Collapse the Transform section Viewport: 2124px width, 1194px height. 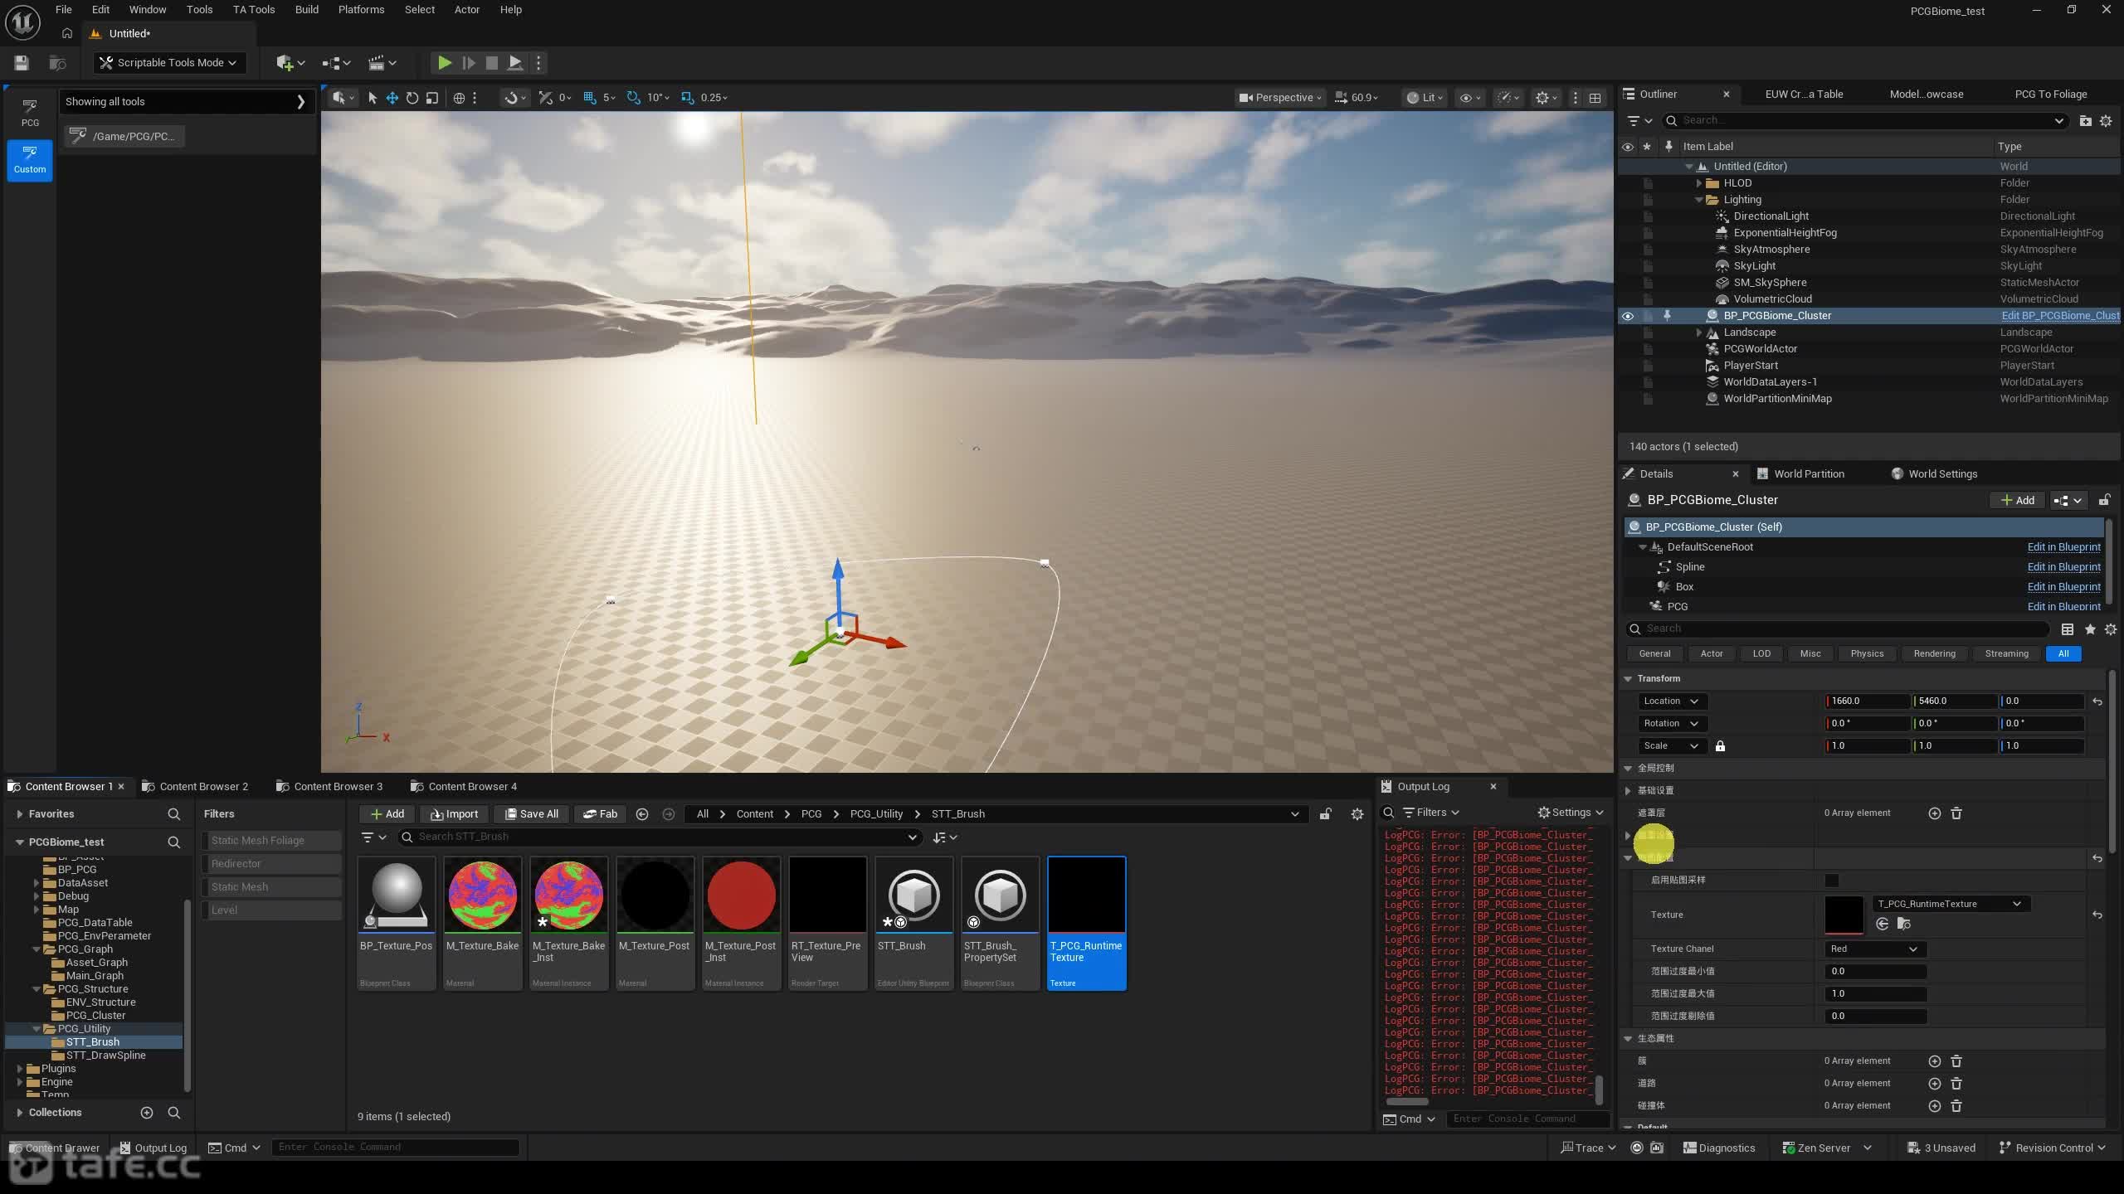(x=1628, y=679)
